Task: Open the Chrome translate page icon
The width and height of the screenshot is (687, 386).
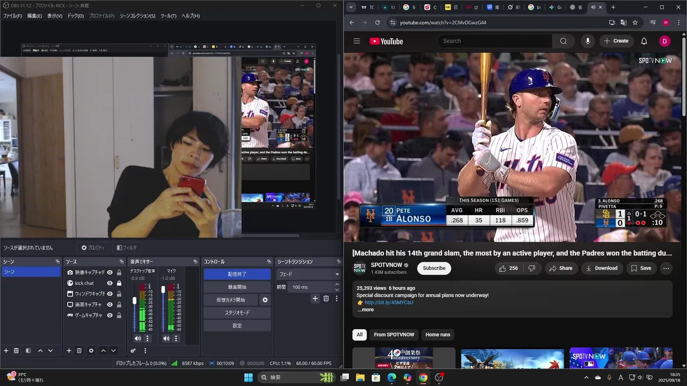Action: click(623, 23)
